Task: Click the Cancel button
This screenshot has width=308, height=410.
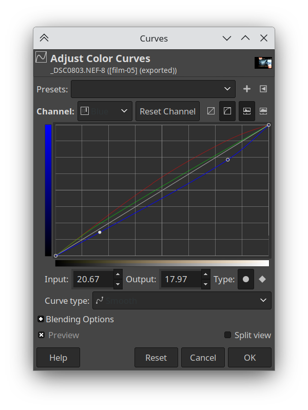Action: click(x=203, y=358)
